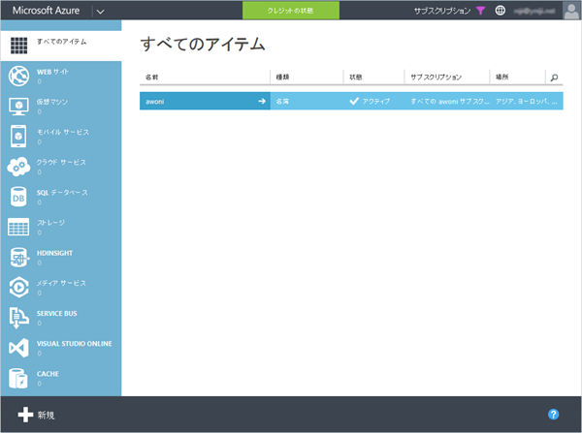Go to the SQL データベース sidebar label

[62, 193]
